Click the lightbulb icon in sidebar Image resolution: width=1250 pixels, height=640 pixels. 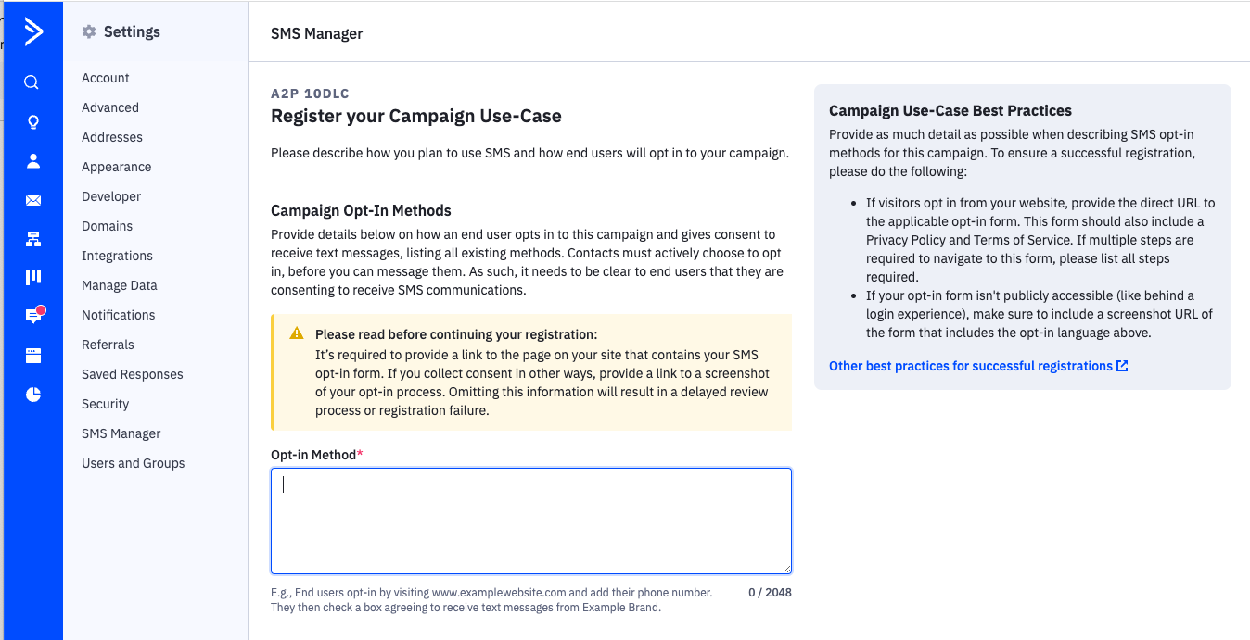(x=33, y=122)
